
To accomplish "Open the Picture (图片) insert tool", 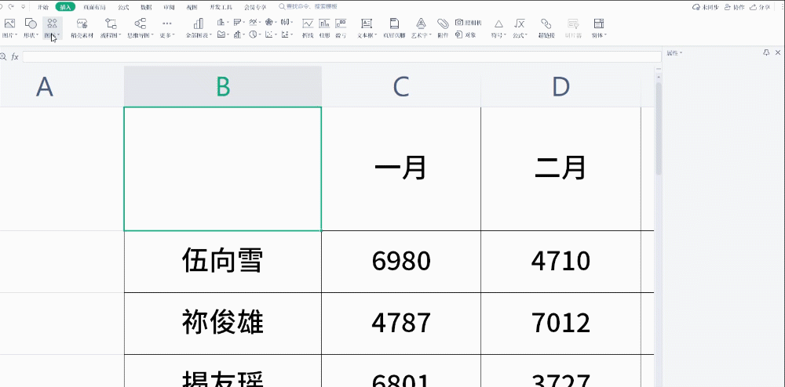I will pos(9,28).
